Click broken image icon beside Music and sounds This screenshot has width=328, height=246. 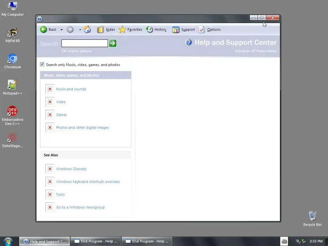[50, 89]
